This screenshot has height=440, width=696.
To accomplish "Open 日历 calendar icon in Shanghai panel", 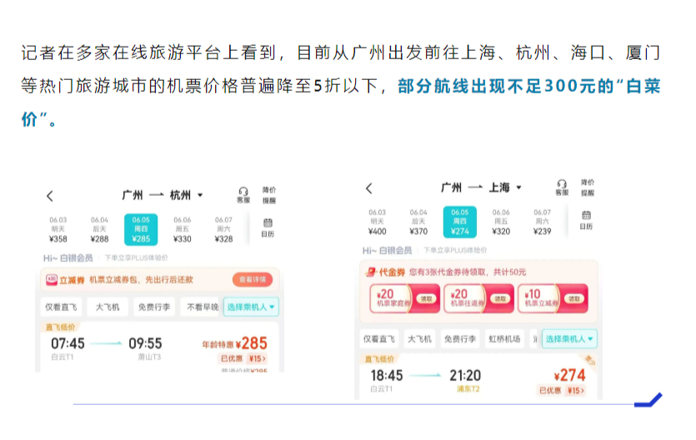I will 587,219.
